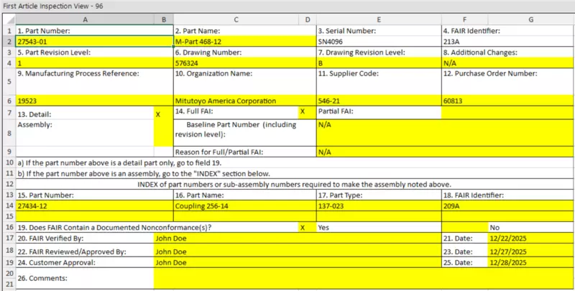The height and width of the screenshot is (291, 575).
Task: Select column C header
Action: tap(236, 20)
